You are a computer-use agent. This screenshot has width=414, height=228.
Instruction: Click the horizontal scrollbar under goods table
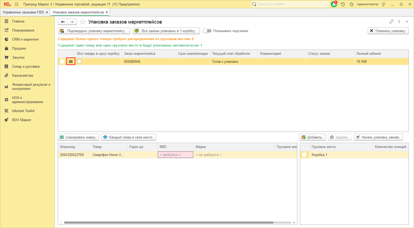168,223
